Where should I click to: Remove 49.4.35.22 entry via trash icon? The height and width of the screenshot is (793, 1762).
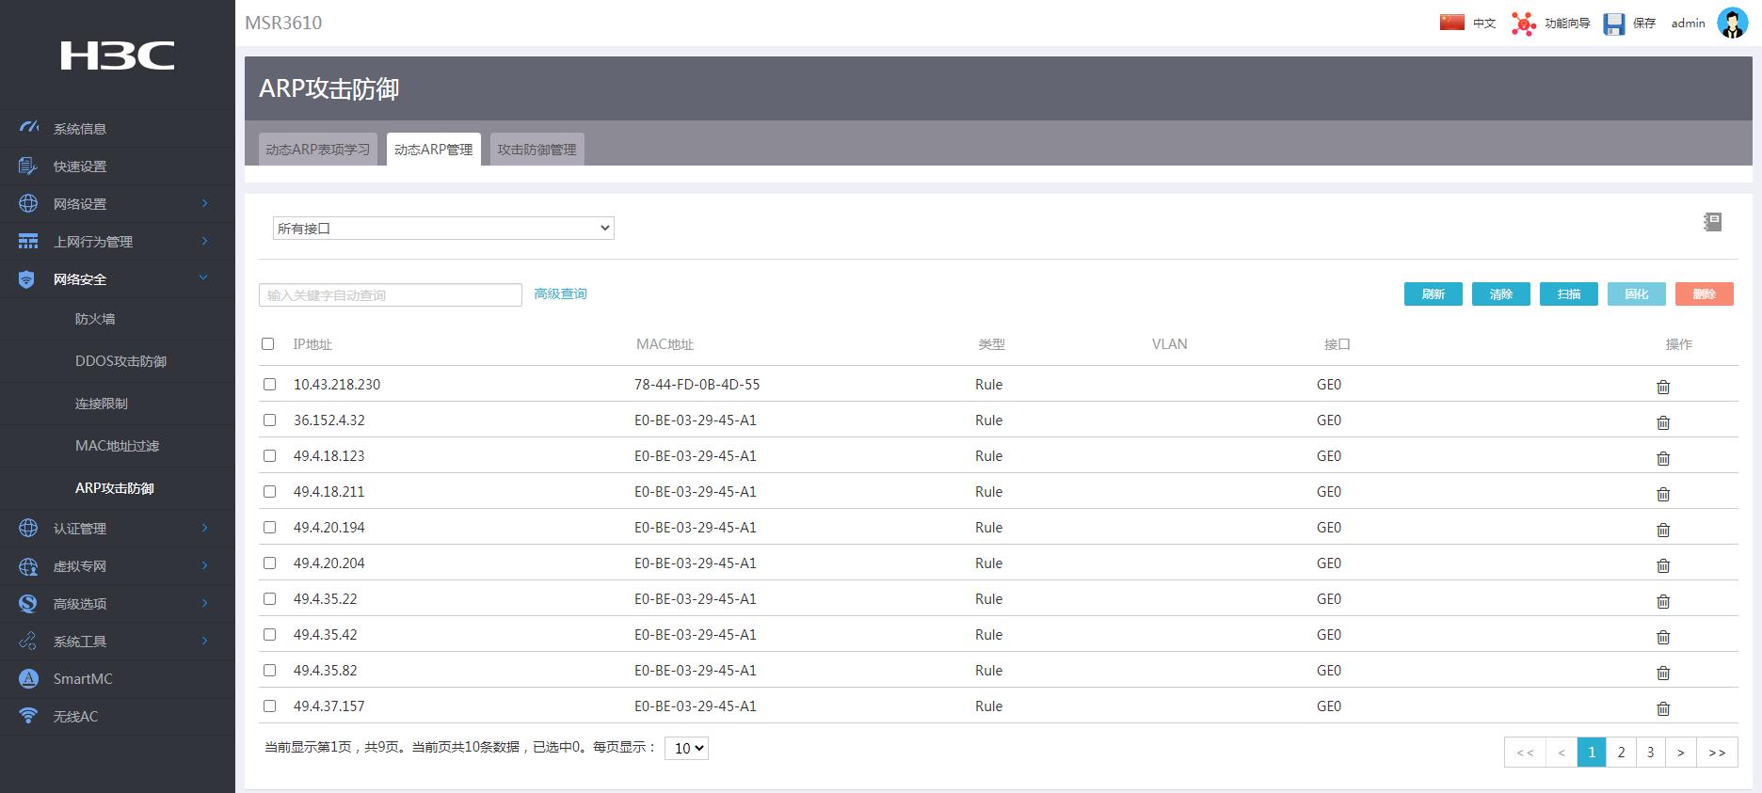1663,601
